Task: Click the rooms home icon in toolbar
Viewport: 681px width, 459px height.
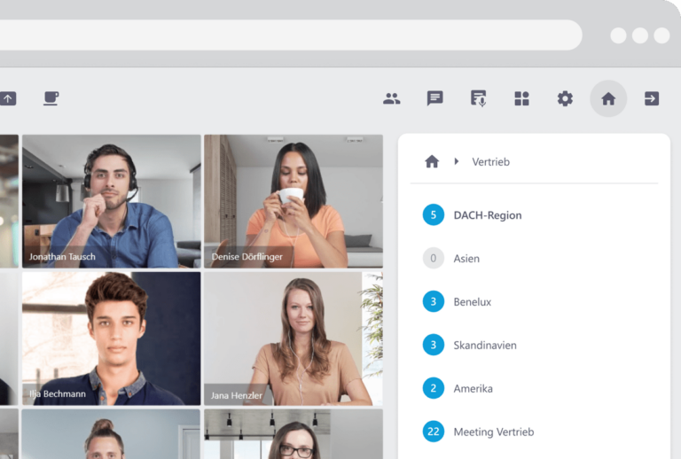Action: click(x=608, y=98)
